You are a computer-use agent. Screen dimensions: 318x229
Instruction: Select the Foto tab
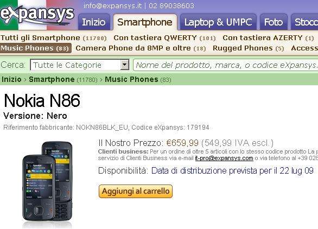point(274,22)
